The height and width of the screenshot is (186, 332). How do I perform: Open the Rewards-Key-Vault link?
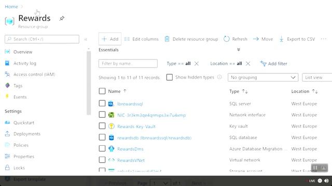click(136, 127)
